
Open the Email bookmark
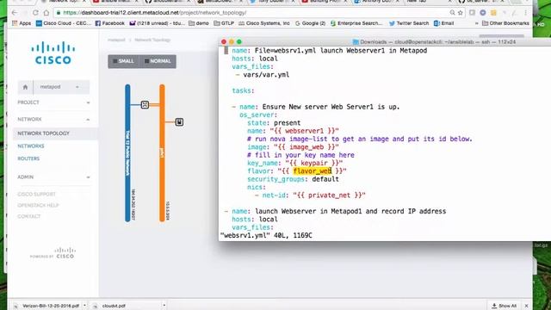click(444, 23)
